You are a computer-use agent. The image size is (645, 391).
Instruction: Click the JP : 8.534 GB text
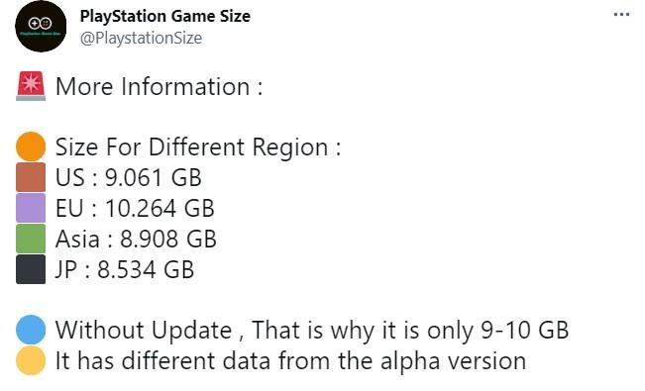pos(125,269)
